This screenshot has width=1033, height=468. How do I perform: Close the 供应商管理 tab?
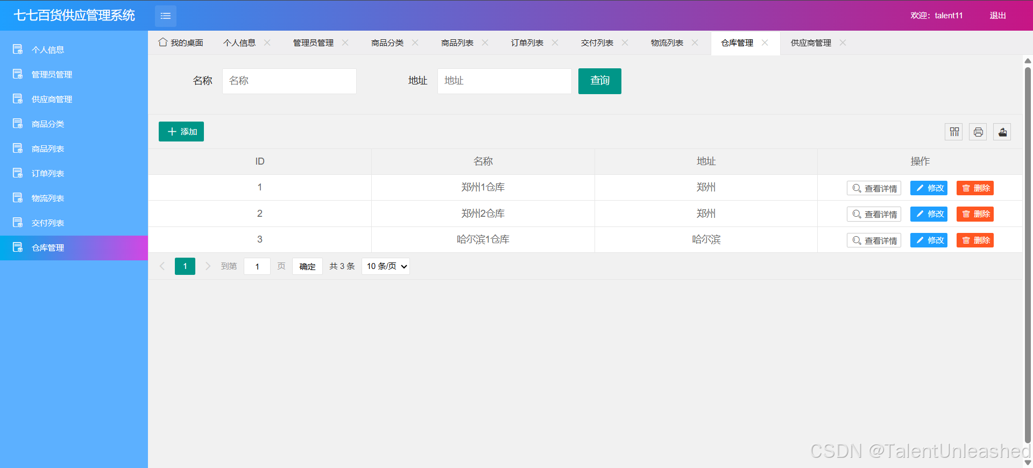coord(843,42)
